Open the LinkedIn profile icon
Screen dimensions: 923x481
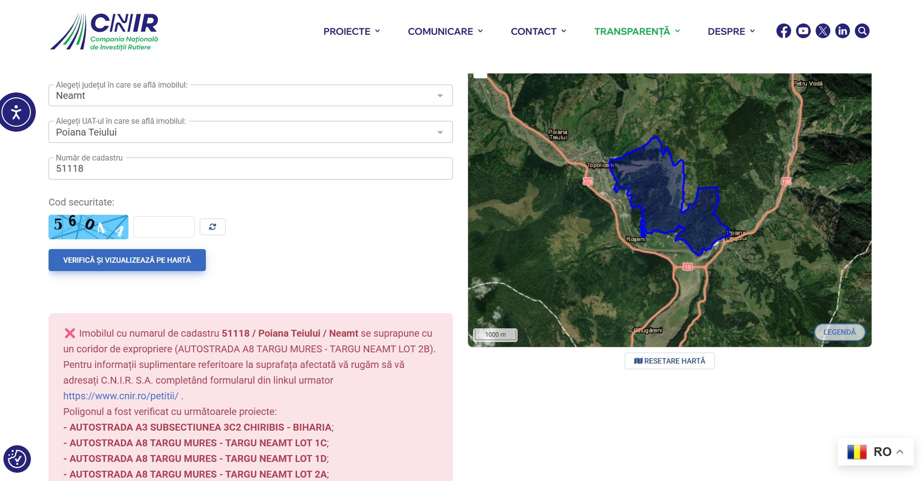[842, 31]
